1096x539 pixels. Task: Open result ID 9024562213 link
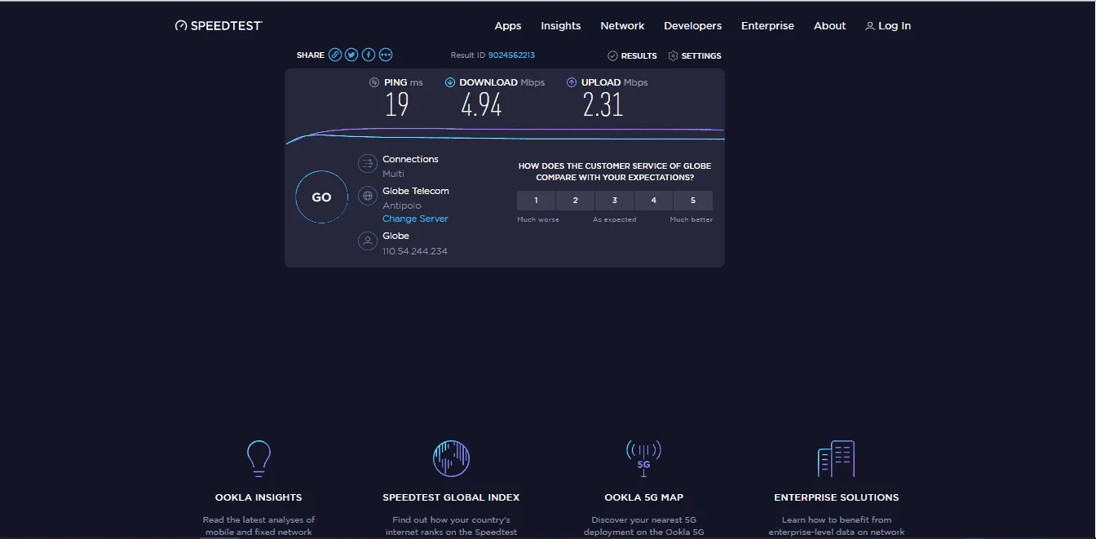(511, 55)
